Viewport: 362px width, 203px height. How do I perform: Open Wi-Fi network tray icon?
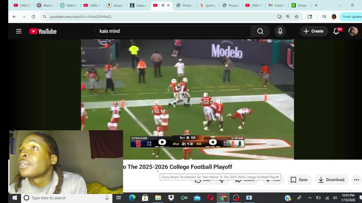(327, 198)
